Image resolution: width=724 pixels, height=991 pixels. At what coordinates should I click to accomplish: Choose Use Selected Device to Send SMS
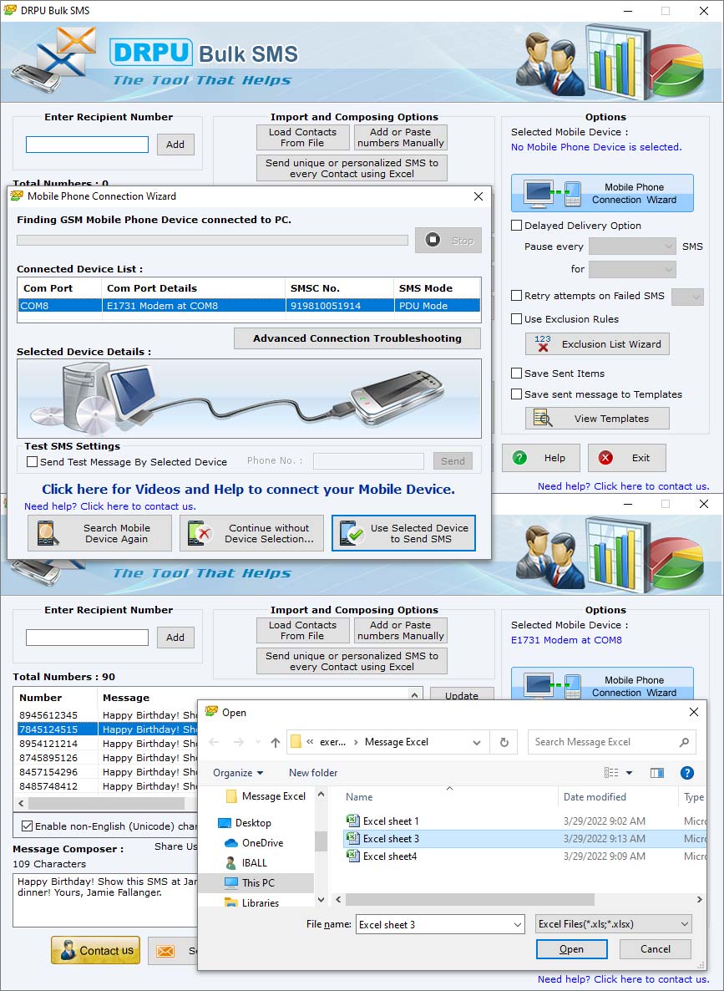pos(403,533)
